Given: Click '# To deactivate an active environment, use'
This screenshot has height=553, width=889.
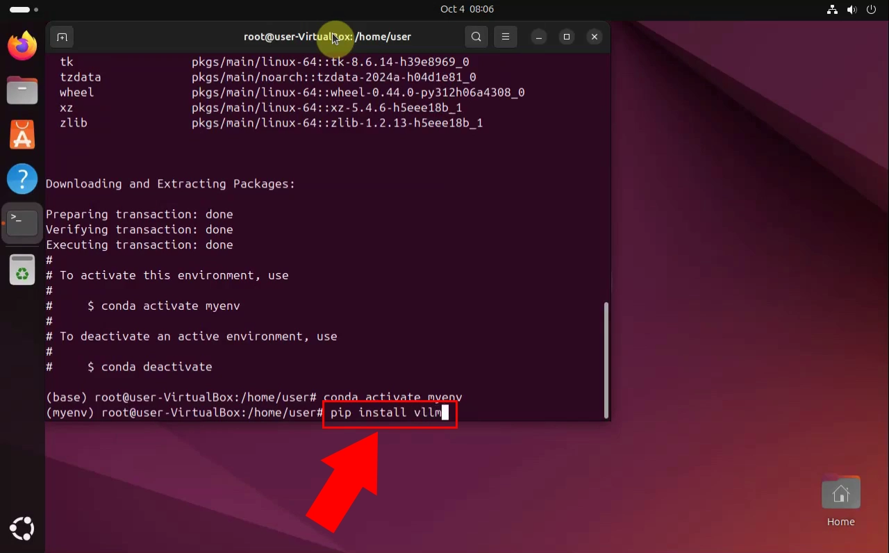Looking at the screenshot, I should pyautogui.click(x=192, y=337).
